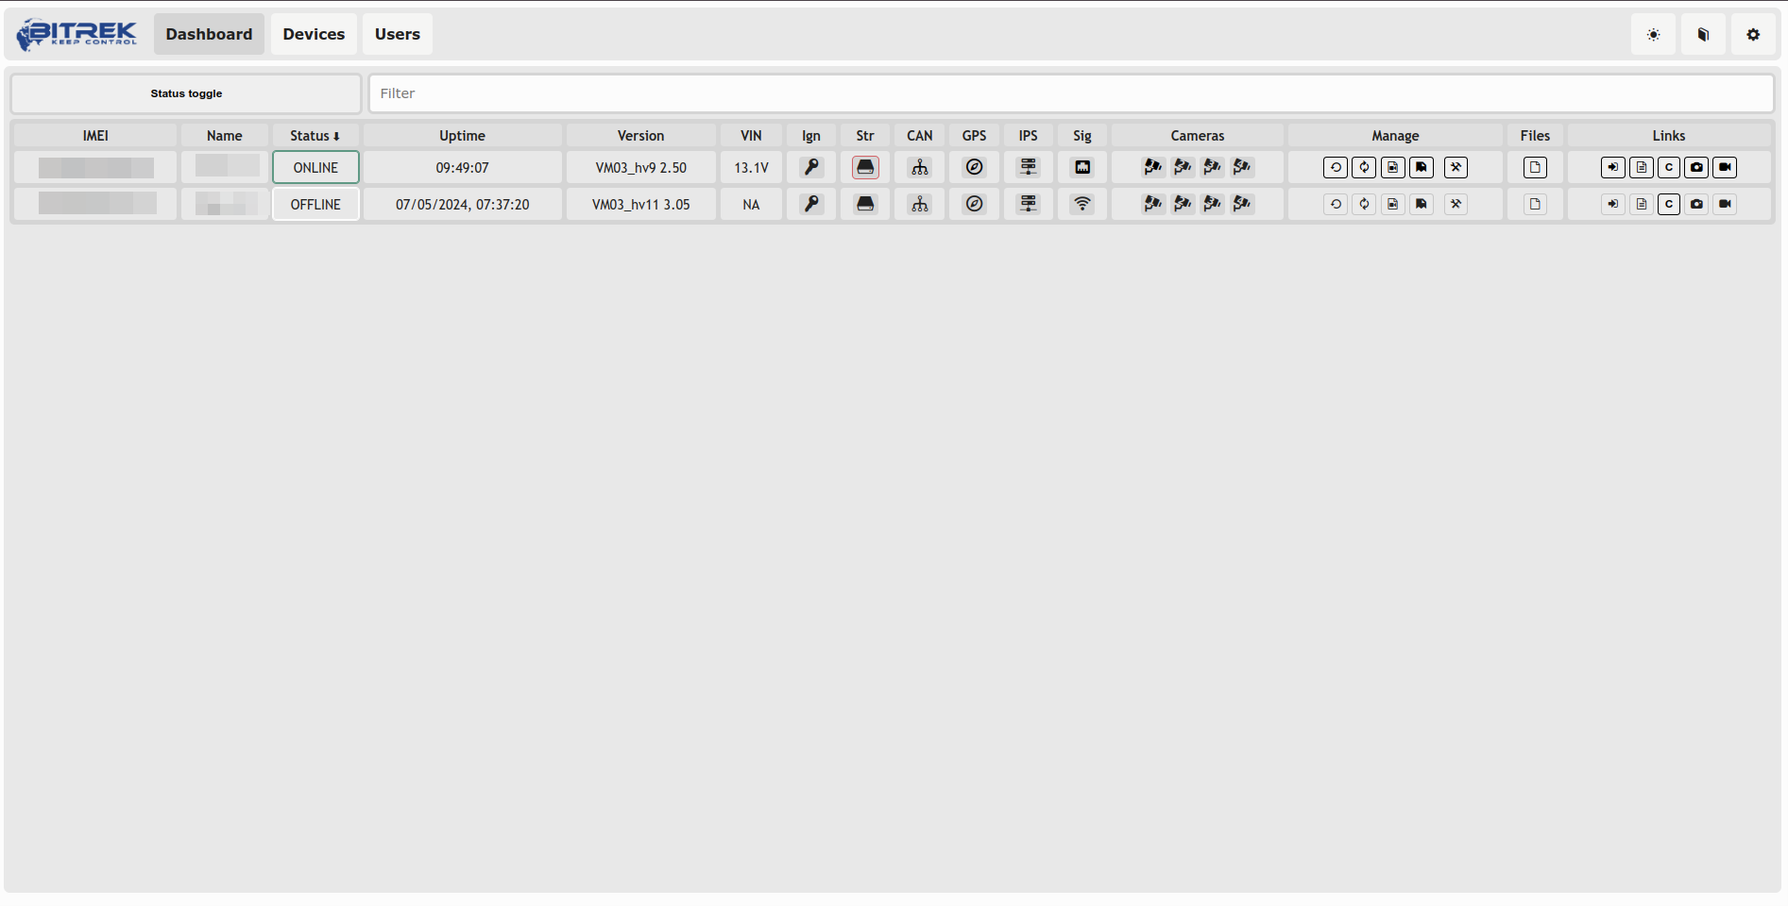Click the CAN network icon for the online device
Screen dimensions: 1788x906
coord(920,167)
